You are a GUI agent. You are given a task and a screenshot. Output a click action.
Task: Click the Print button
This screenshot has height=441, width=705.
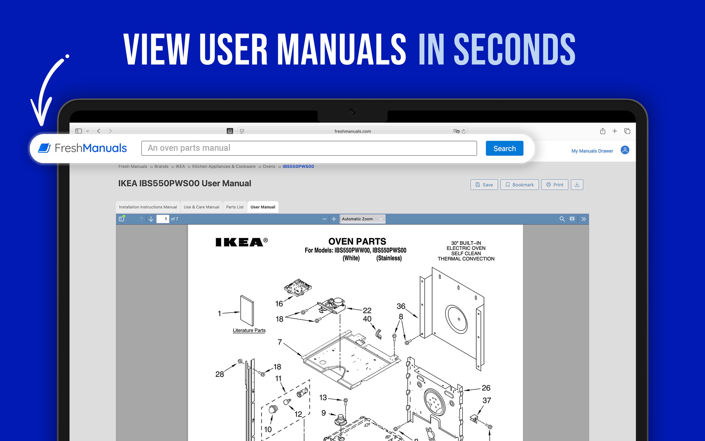click(554, 185)
